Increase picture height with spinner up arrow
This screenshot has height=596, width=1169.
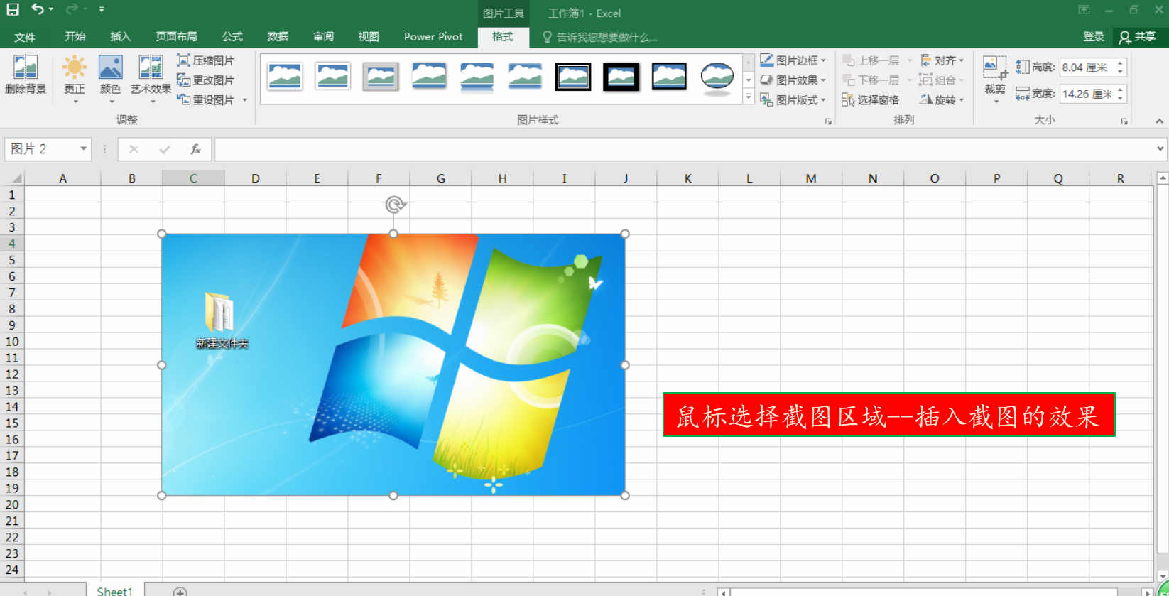pos(1120,63)
